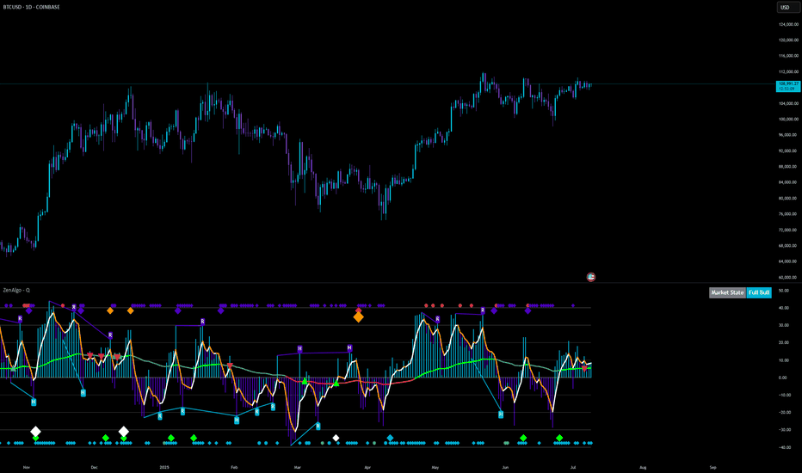The image size is (802, 473).
Task: Select the ZenAlgo - Q indicator label
Action: (16, 290)
